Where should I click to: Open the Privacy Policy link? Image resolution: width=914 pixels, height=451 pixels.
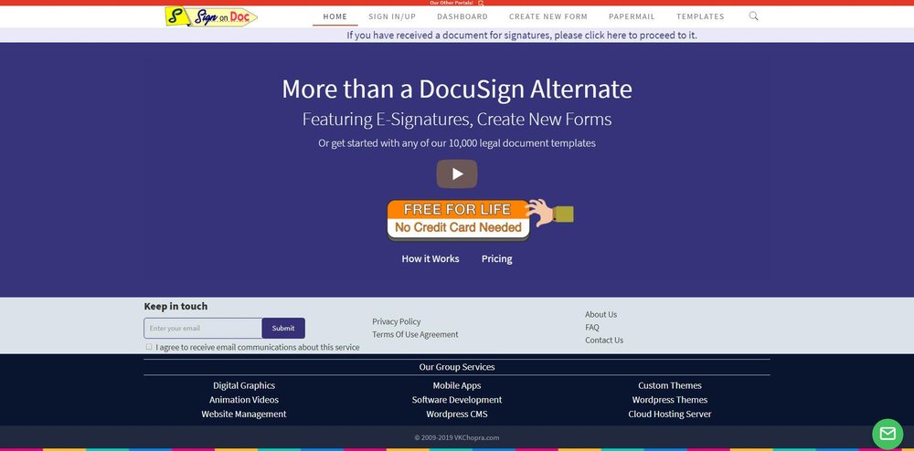397,321
